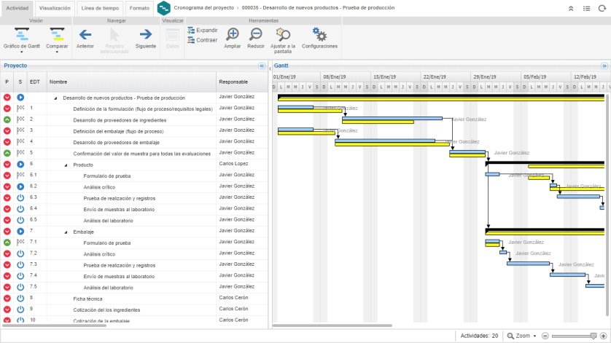Click Expandir in Herramientas group
The width and height of the screenshot is (611, 343).
[x=203, y=31]
